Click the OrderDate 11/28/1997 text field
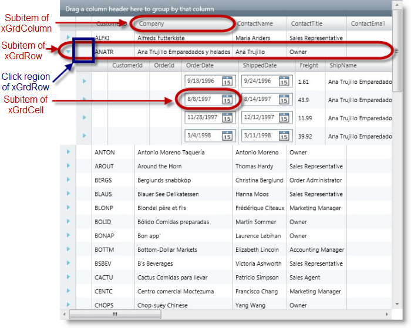Screen dimensions: 411x328 click(202, 118)
